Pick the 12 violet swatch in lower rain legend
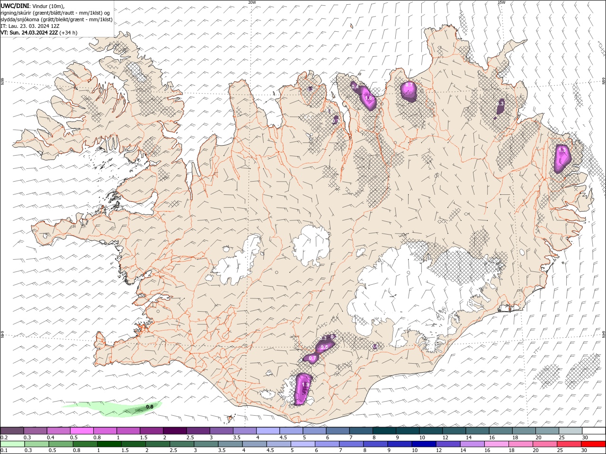The height and width of the screenshot is (454, 606). point(447,444)
